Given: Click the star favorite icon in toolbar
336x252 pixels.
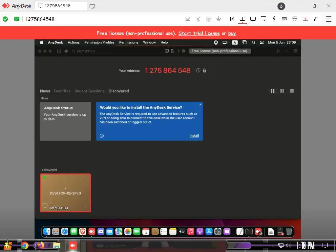Looking at the screenshot, I should point(218,19).
